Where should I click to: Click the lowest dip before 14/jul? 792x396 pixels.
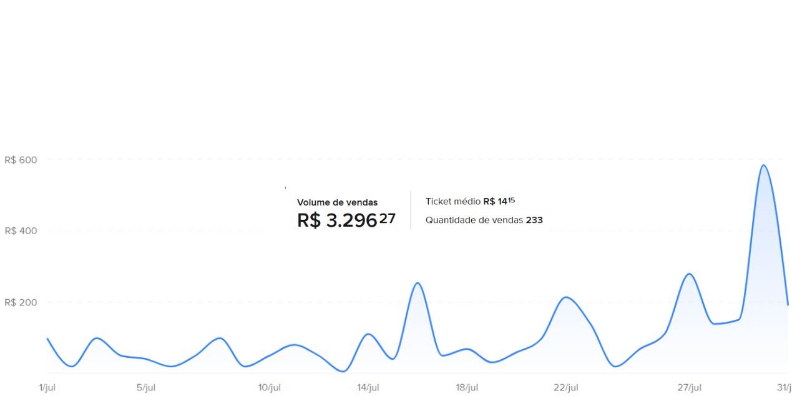[x=342, y=371]
